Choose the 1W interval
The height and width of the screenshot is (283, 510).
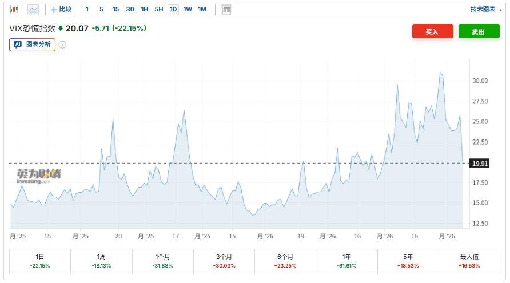pos(188,10)
